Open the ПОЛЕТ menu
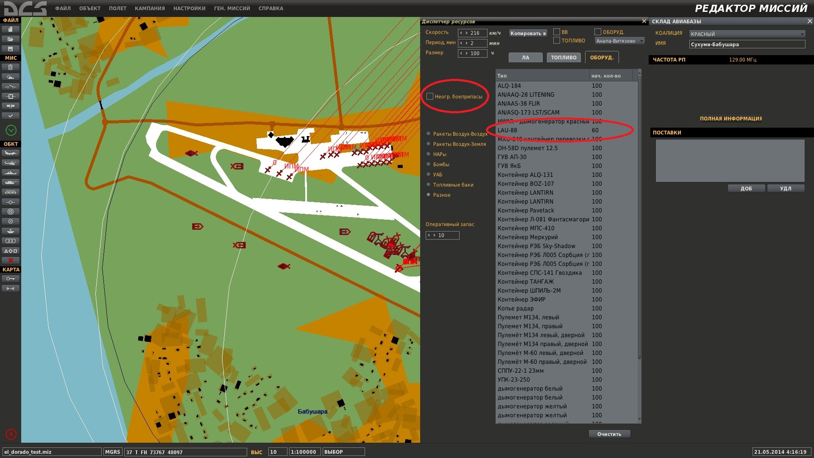This screenshot has width=814, height=458. (117, 8)
